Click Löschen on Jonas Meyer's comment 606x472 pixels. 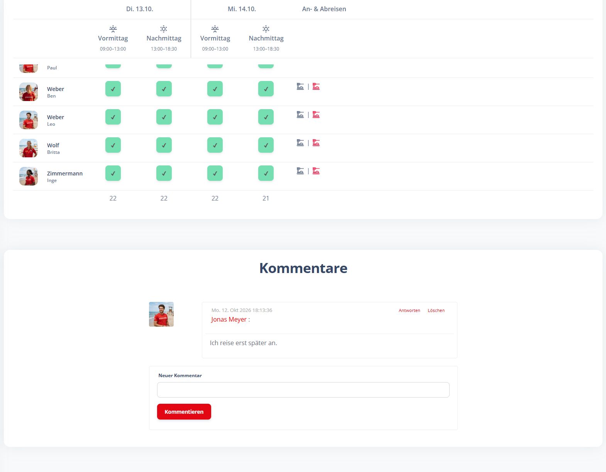coord(436,310)
